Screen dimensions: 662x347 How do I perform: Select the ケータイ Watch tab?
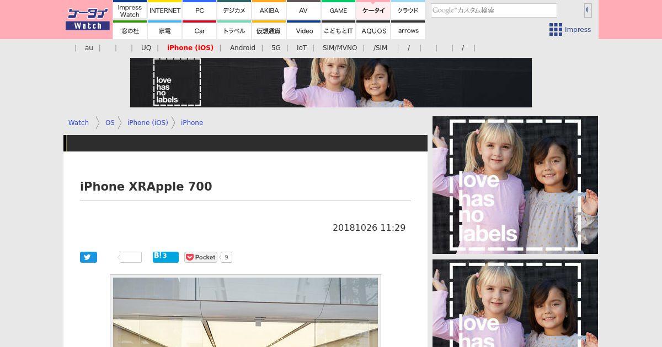click(x=373, y=10)
